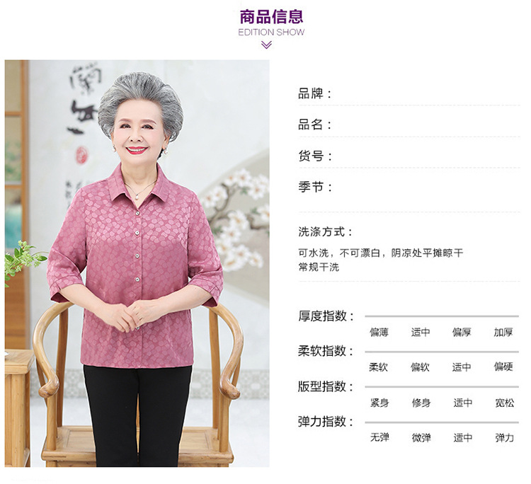The height and width of the screenshot is (484, 531).
Task: Select 加厚 thickness option
Action: (x=503, y=333)
